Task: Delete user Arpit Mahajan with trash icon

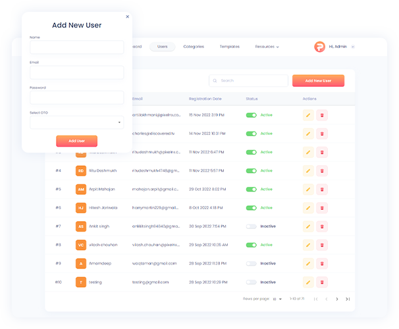Action: click(x=322, y=189)
